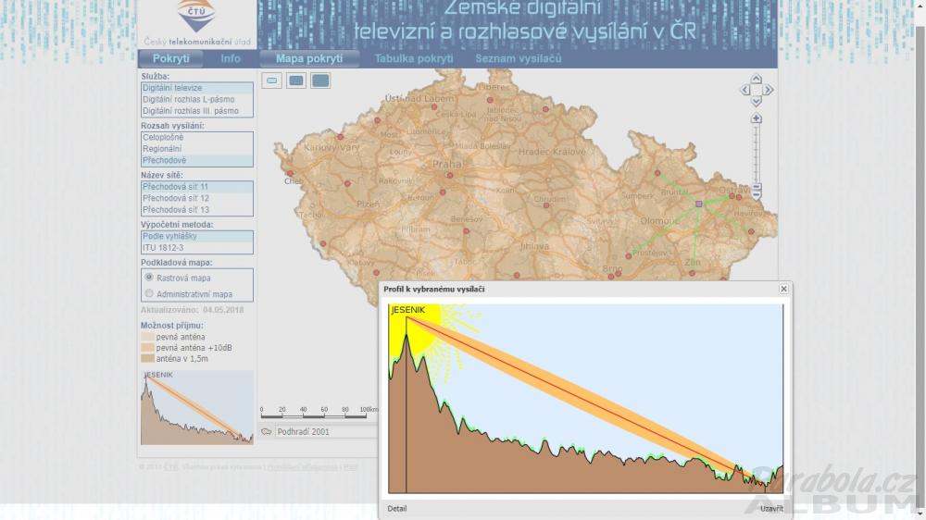
Task: Pan the map right with the arrow
Action: point(768,91)
